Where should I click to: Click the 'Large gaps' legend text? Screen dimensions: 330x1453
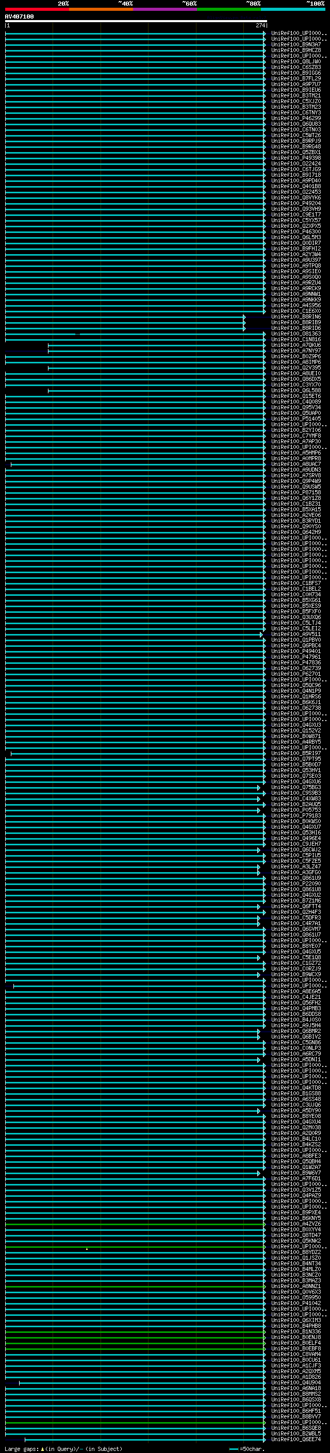click(x=22, y=1449)
